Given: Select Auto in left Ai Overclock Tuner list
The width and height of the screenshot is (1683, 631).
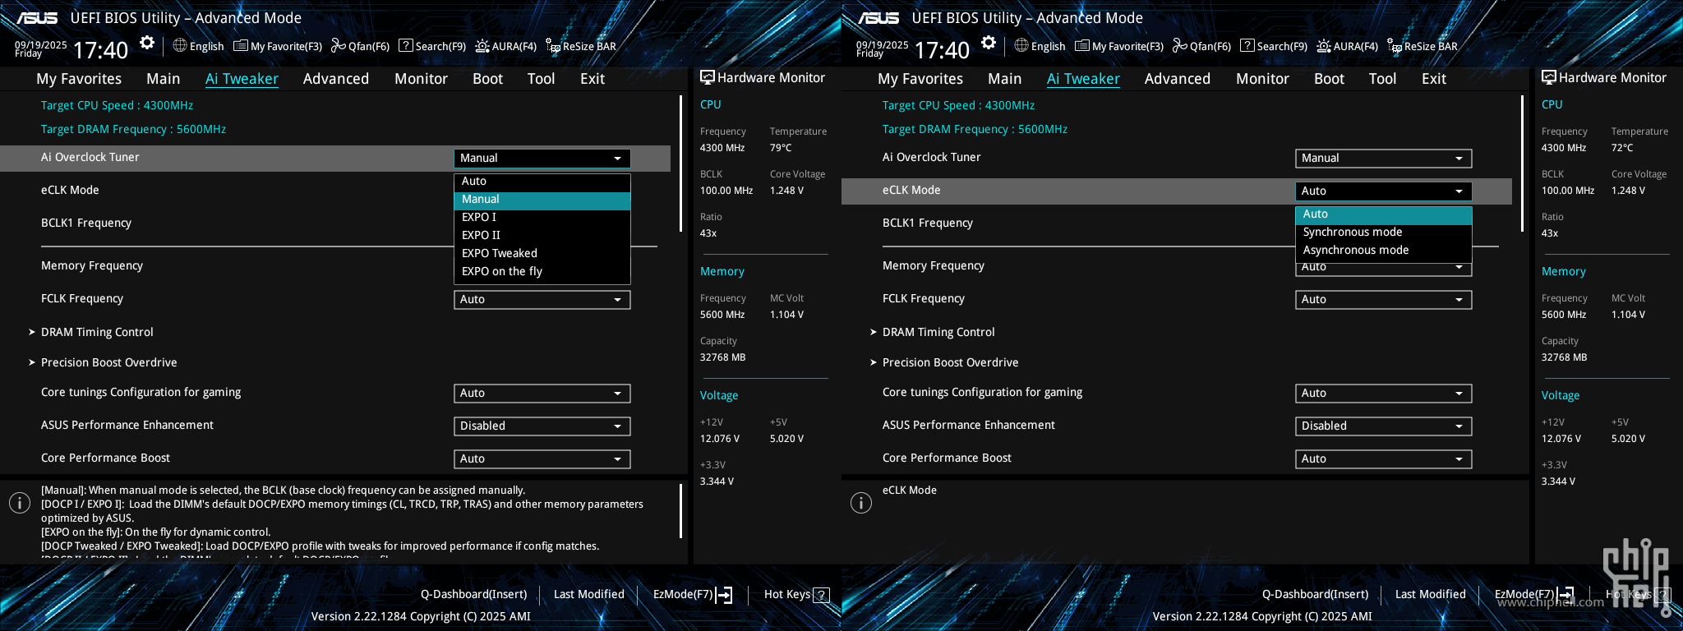Looking at the screenshot, I should pos(542,182).
